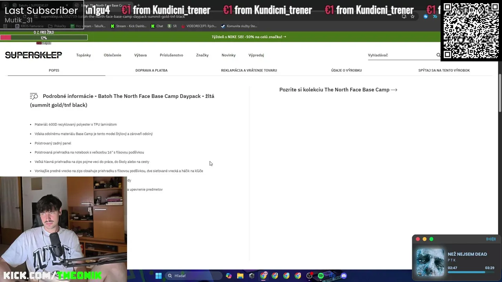Open the Novinky menu item

click(229, 55)
